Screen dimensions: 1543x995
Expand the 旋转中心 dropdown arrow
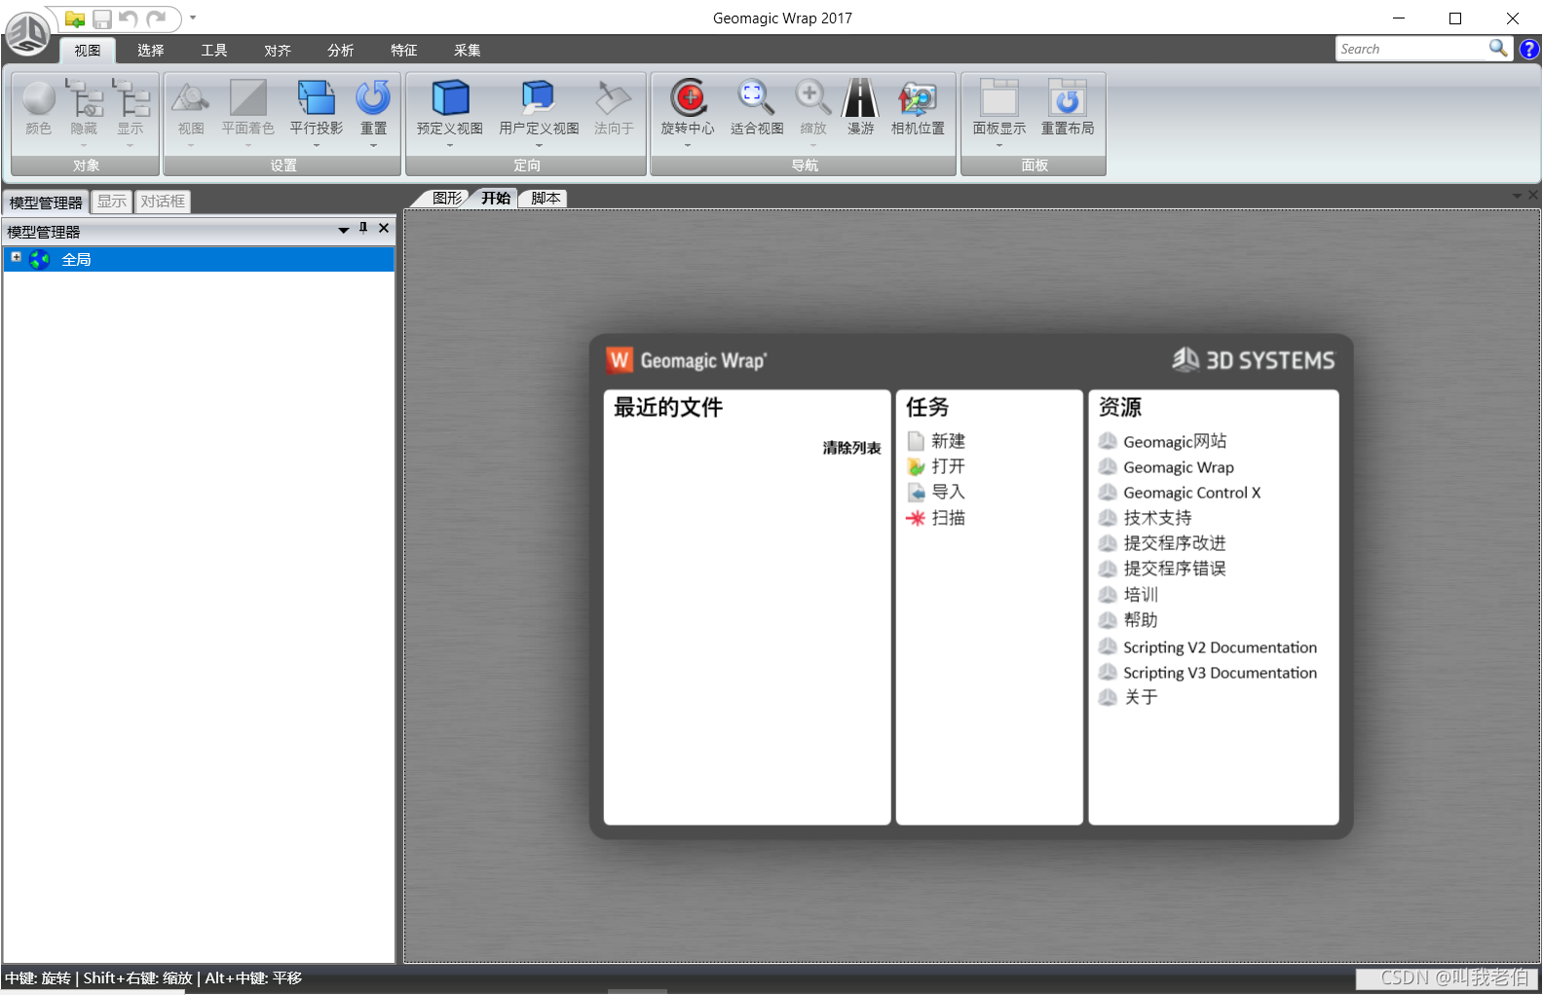[688, 145]
